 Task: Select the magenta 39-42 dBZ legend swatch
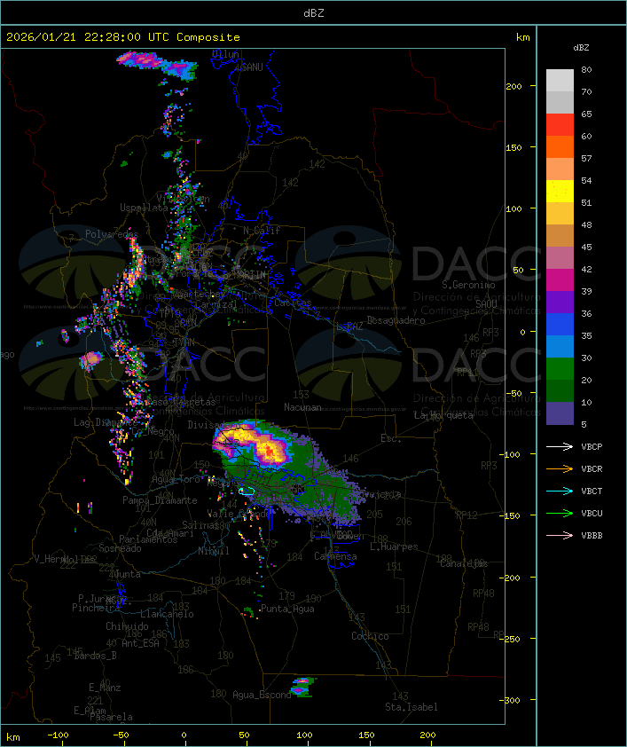(560, 280)
